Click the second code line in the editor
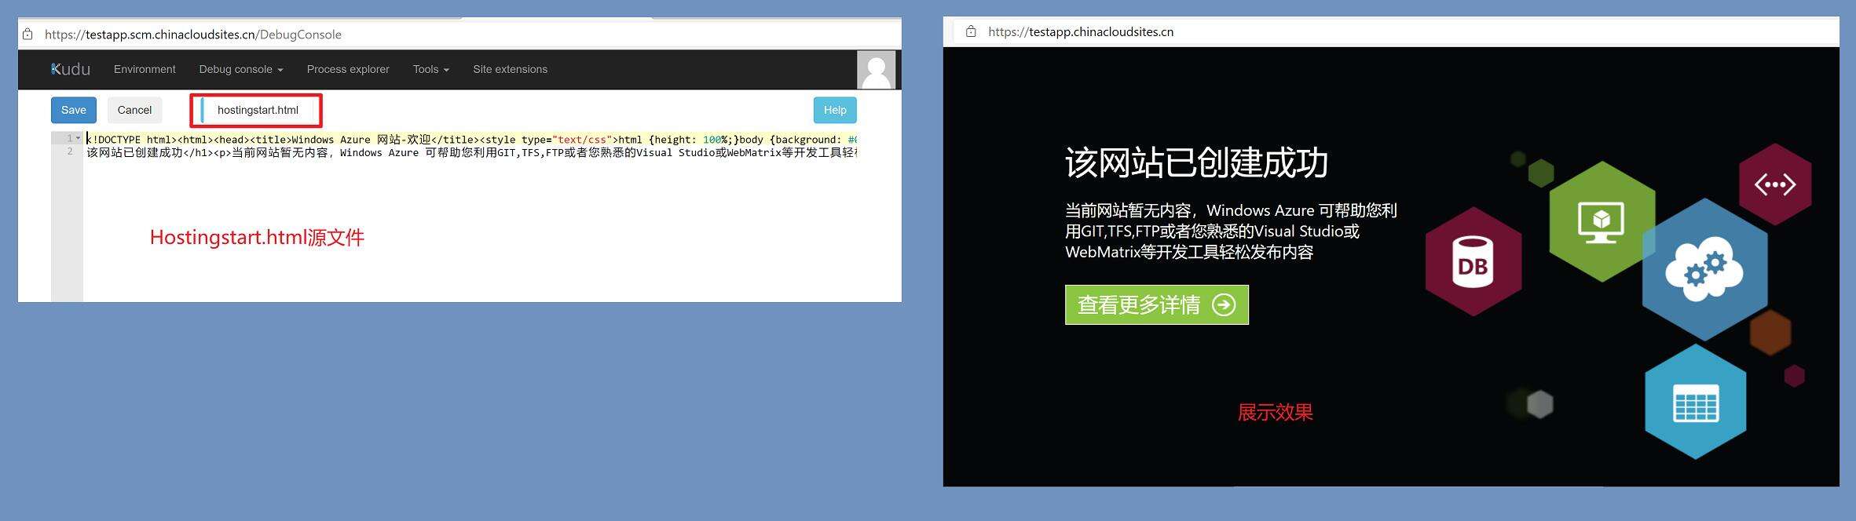The height and width of the screenshot is (521, 1856). tap(471, 152)
